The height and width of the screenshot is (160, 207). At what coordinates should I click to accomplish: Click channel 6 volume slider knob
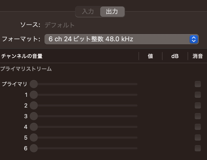point(34,148)
